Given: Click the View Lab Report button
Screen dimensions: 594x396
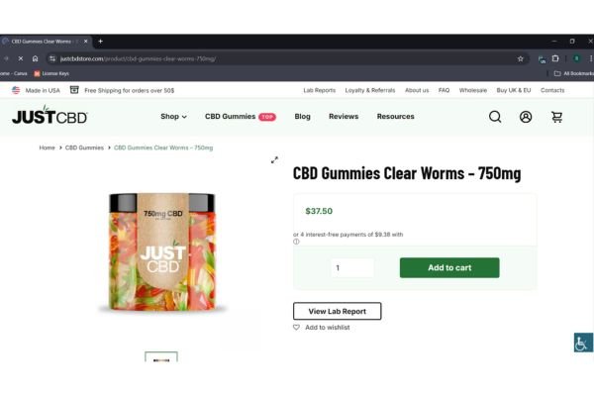Looking at the screenshot, I should click(x=338, y=311).
